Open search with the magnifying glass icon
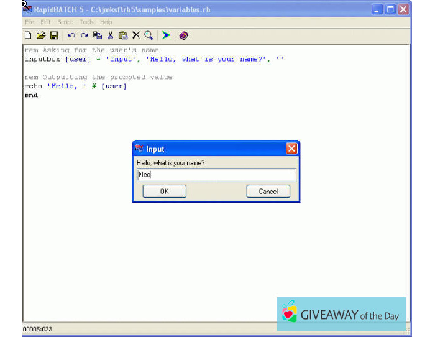The width and height of the screenshot is (435, 337). (149, 35)
